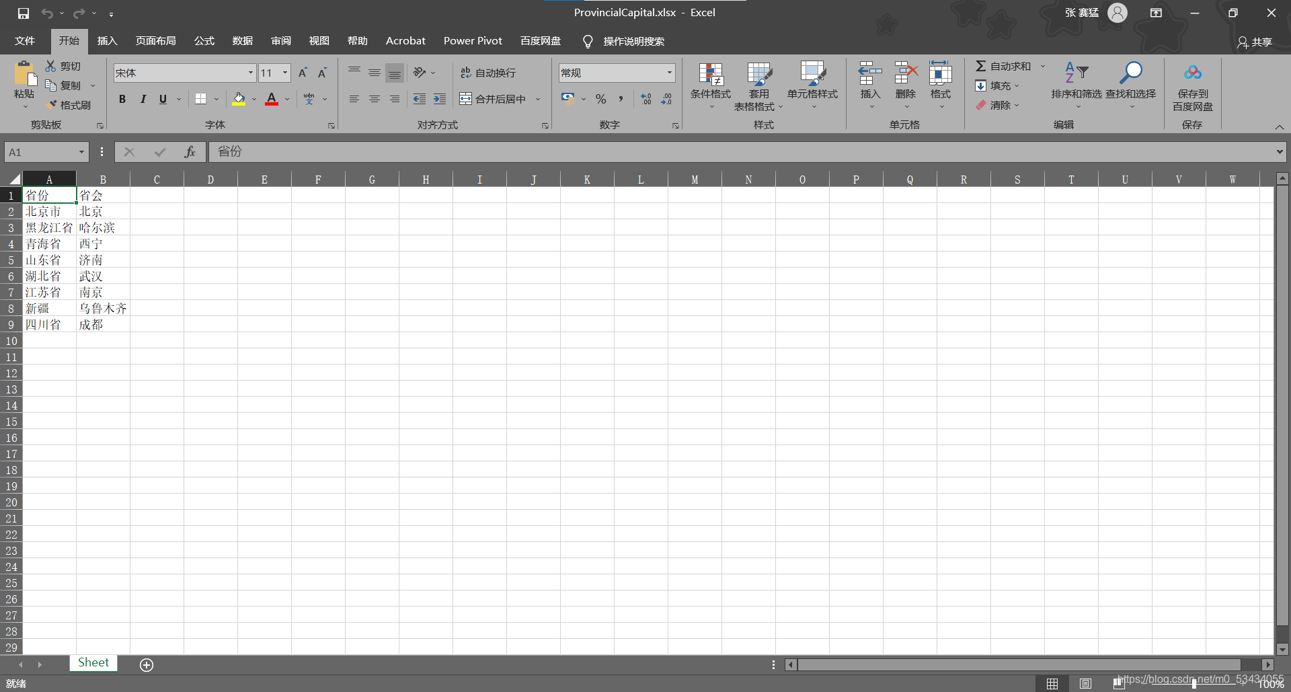Click Merge & Center (合并后居中)
This screenshot has height=692, width=1291.
(493, 99)
